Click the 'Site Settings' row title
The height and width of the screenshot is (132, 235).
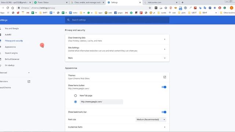[73, 48]
